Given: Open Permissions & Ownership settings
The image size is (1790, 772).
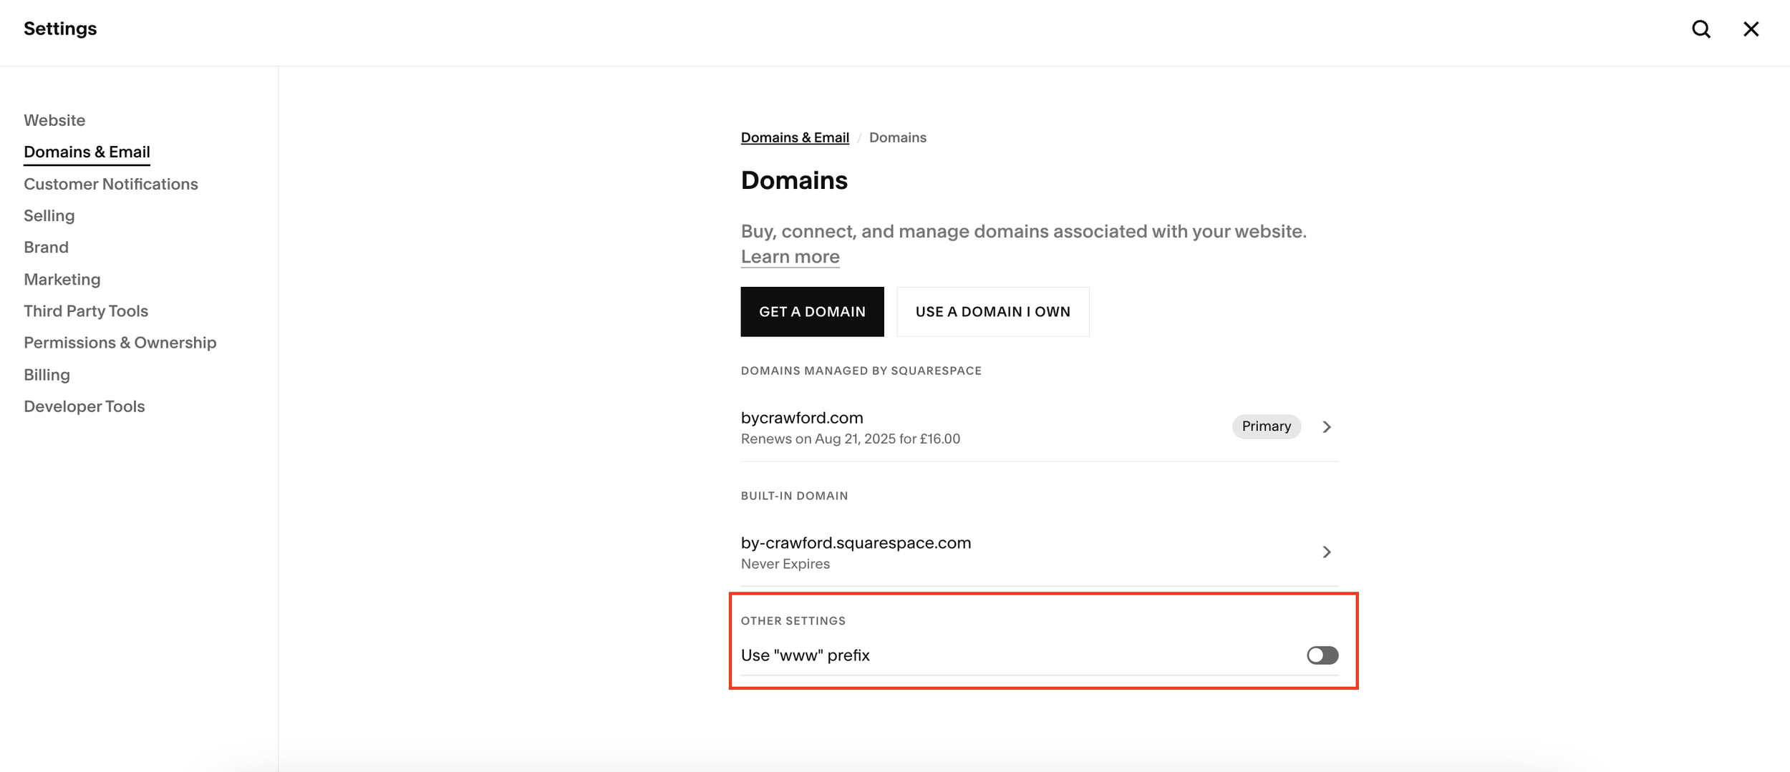Looking at the screenshot, I should [120, 343].
